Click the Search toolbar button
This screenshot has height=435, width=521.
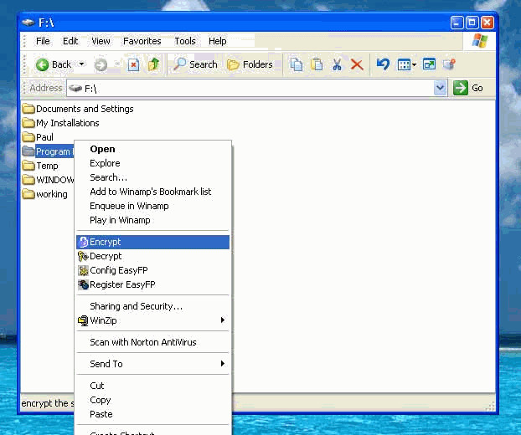[195, 64]
